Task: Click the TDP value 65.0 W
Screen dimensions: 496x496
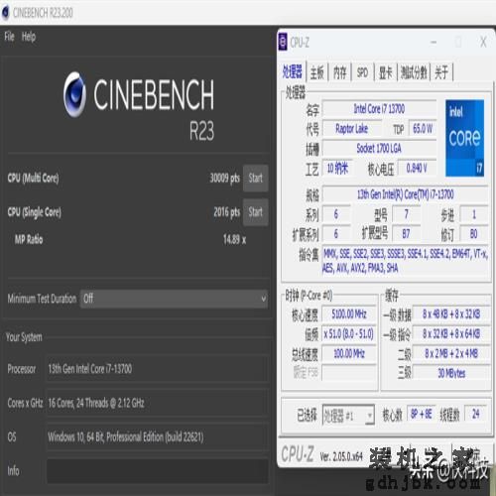Action: pos(423,129)
